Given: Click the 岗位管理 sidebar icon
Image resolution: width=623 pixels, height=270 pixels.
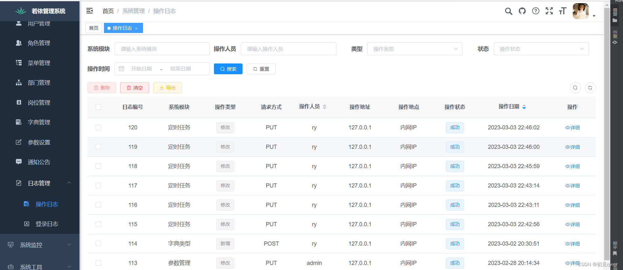Looking at the screenshot, I should coord(19,102).
